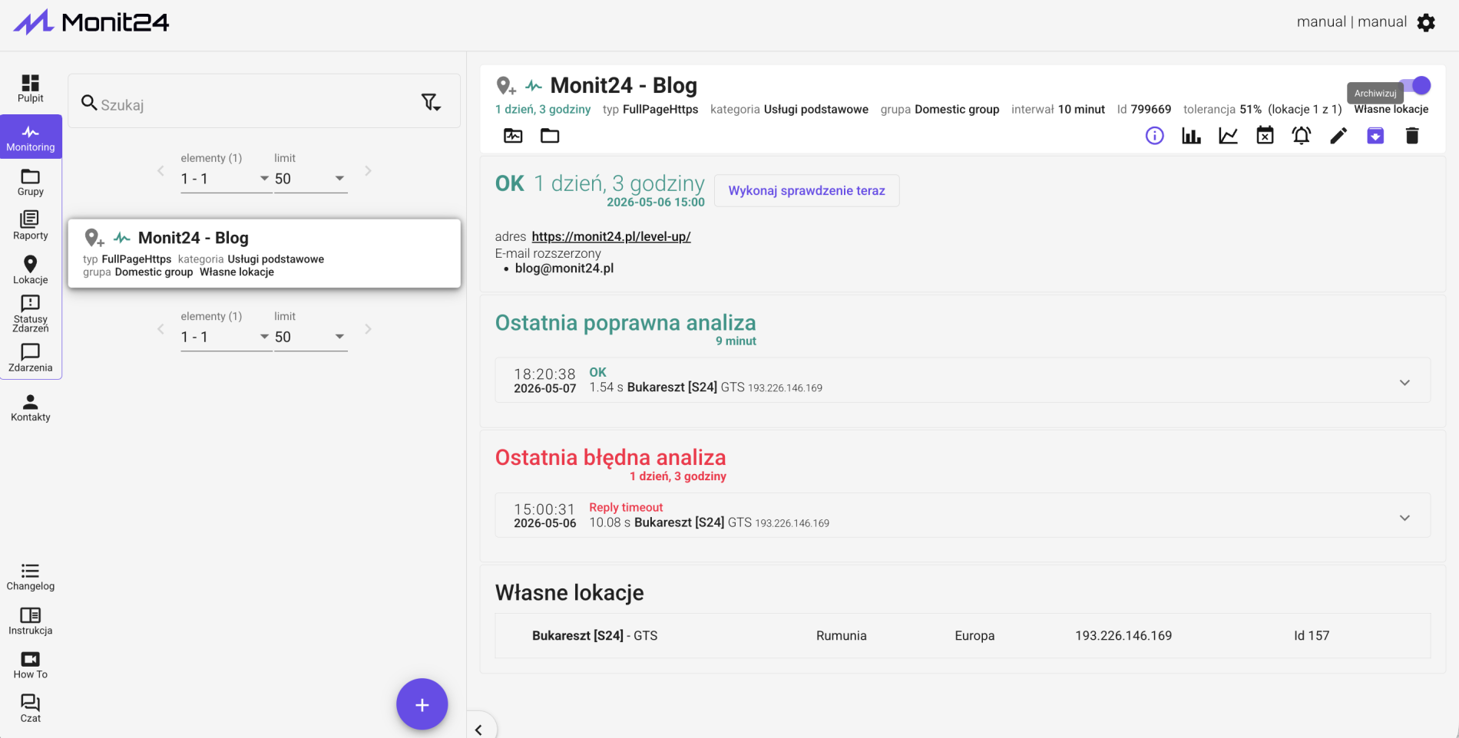Click the Monit24 logo

tap(91, 22)
